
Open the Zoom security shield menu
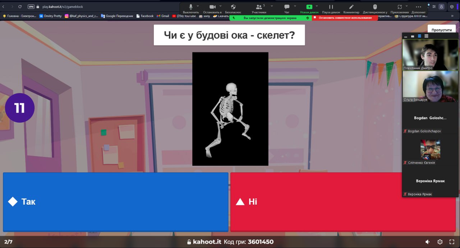click(233, 7)
